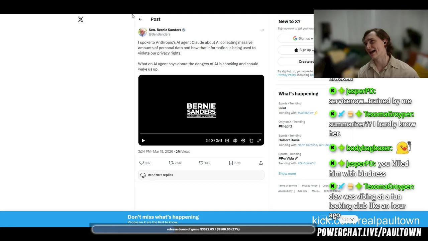
Task: Toggle video captions CC icon
Action: (227, 141)
